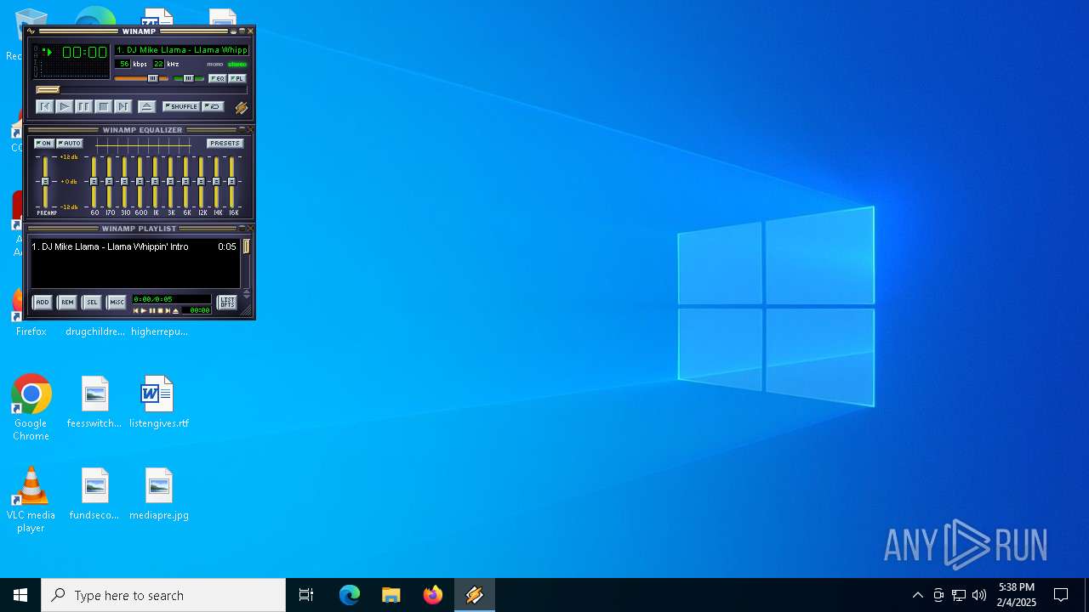Open the playlist SEL menu
This screenshot has height=612, width=1089.
click(92, 302)
